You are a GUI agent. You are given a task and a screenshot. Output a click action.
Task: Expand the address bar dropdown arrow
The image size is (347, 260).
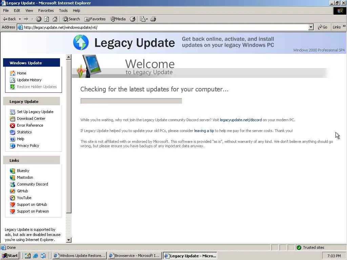[x=311, y=27]
